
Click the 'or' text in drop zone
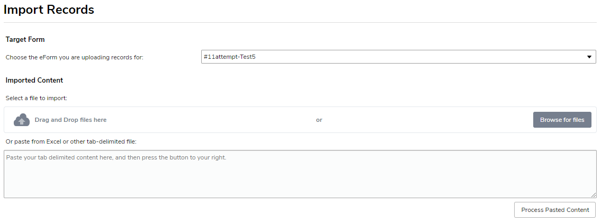[x=319, y=120]
